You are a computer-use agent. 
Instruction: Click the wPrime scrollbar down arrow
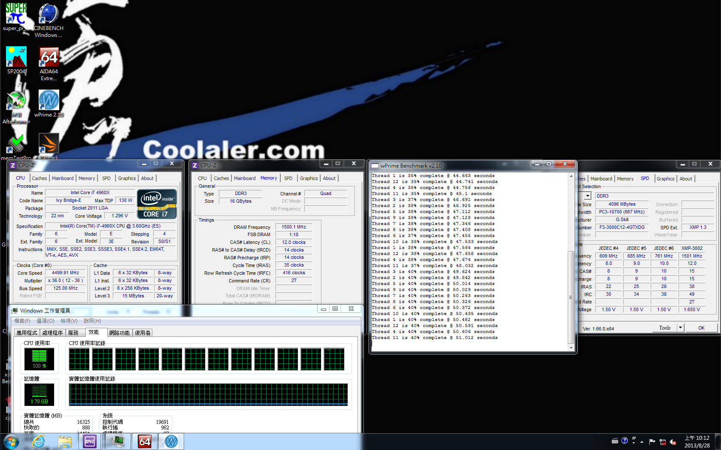(x=571, y=348)
